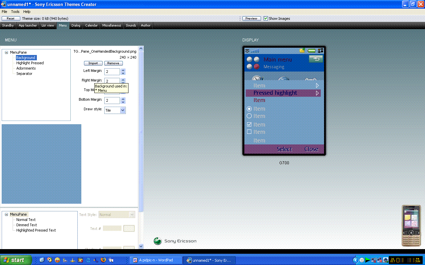This screenshot has height=265, width=425.
Task: Open the File menu
Action: point(4,12)
